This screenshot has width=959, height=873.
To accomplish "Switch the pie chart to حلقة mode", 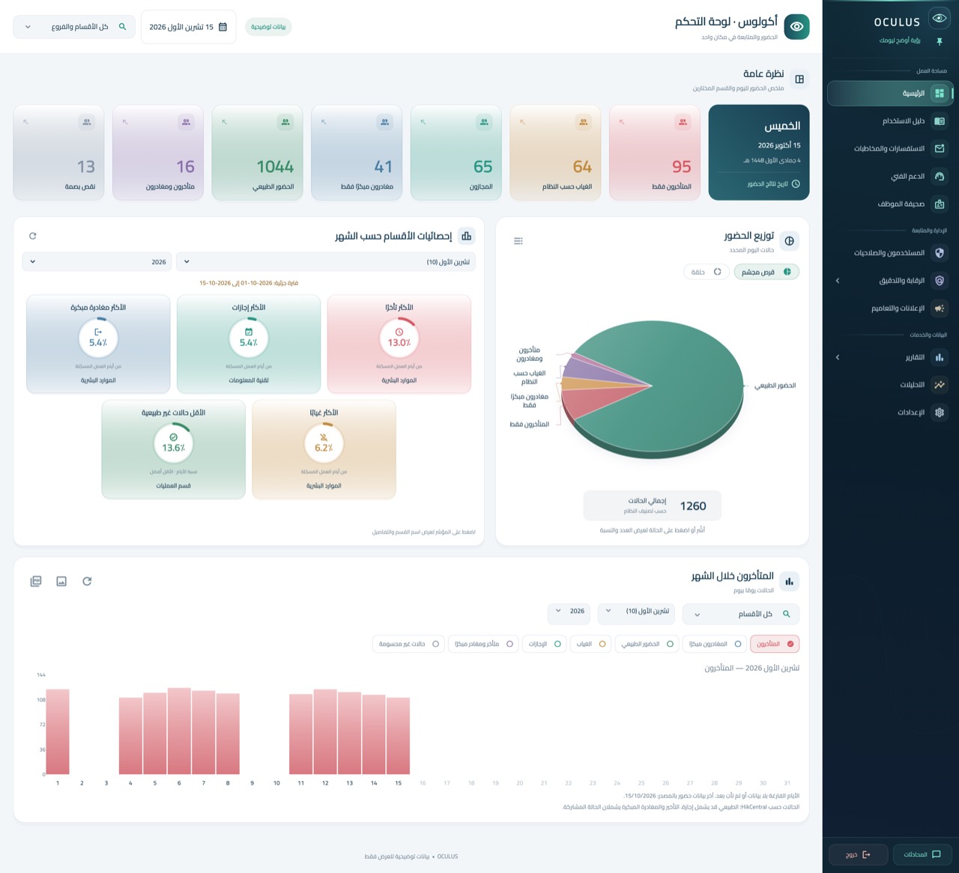I will tap(707, 272).
